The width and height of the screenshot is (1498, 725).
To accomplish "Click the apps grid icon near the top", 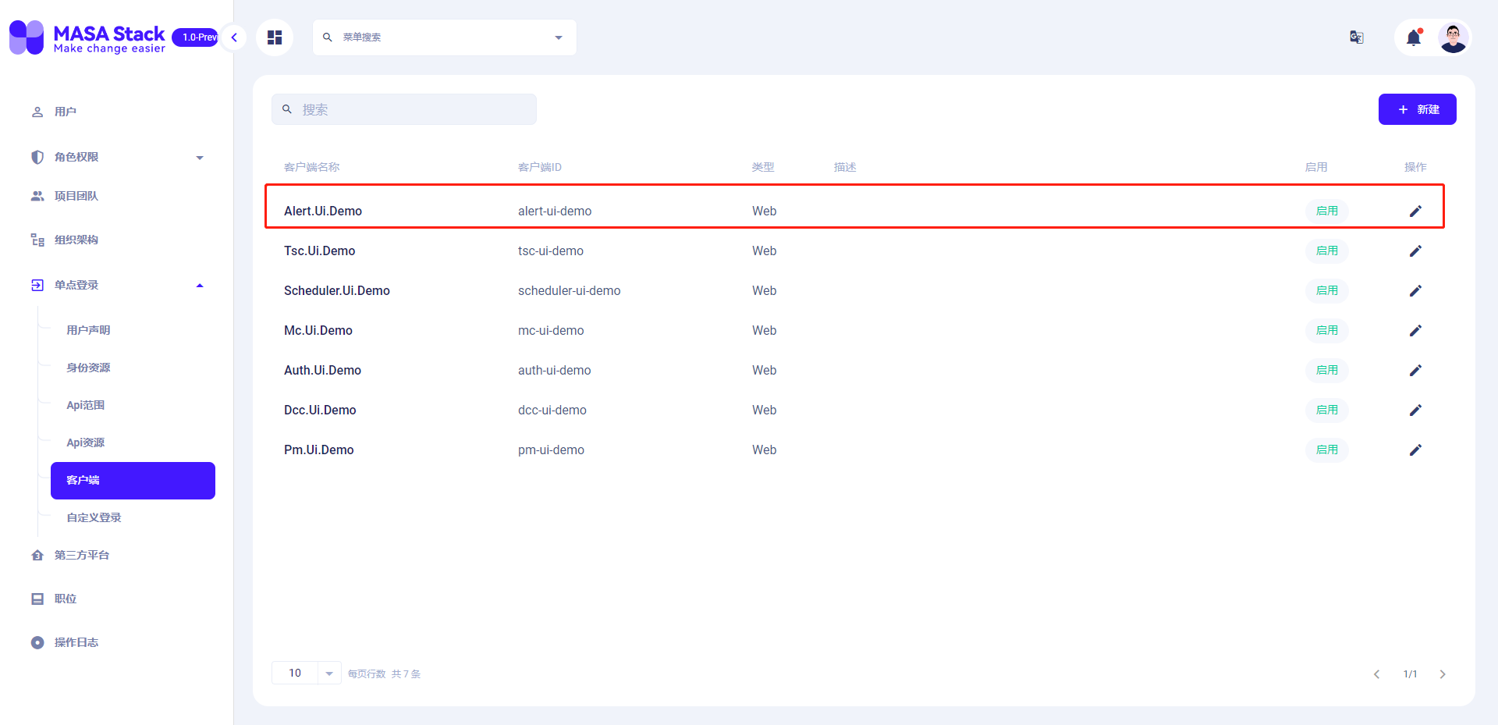I will click(274, 37).
